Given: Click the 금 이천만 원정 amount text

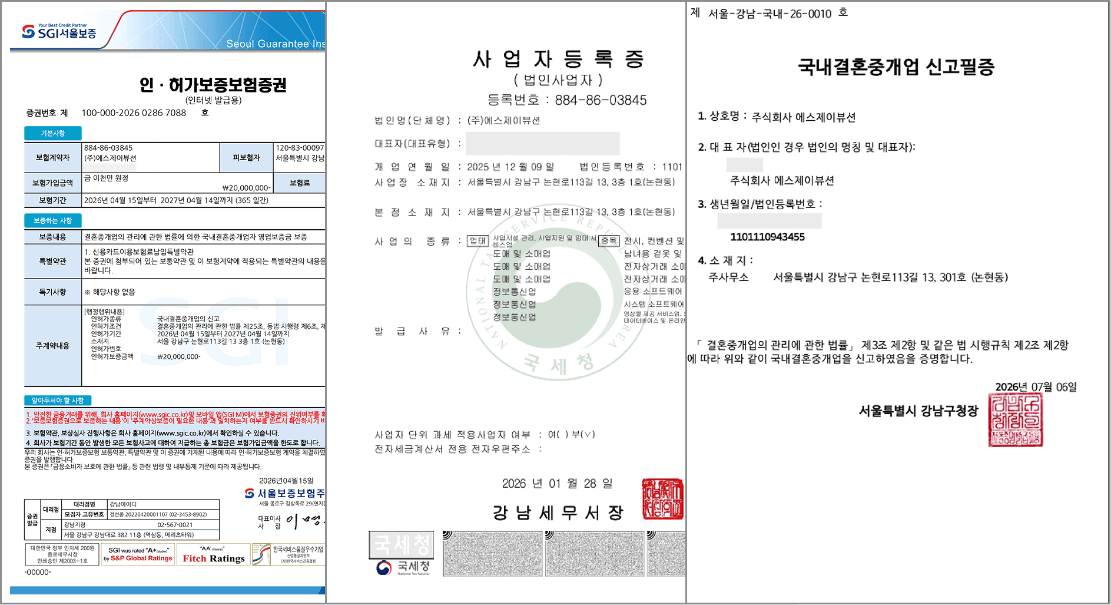Looking at the screenshot, I should tap(107, 178).
